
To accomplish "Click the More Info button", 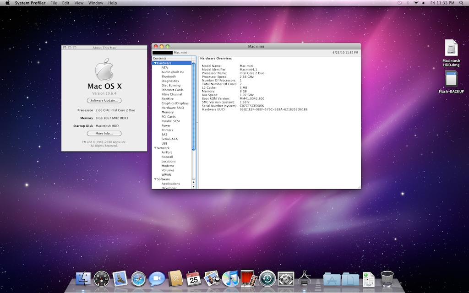I will coord(104,133).
